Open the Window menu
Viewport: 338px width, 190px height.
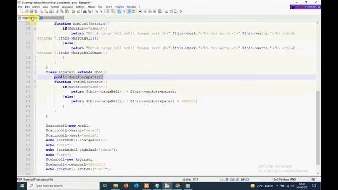click(131, 7)
